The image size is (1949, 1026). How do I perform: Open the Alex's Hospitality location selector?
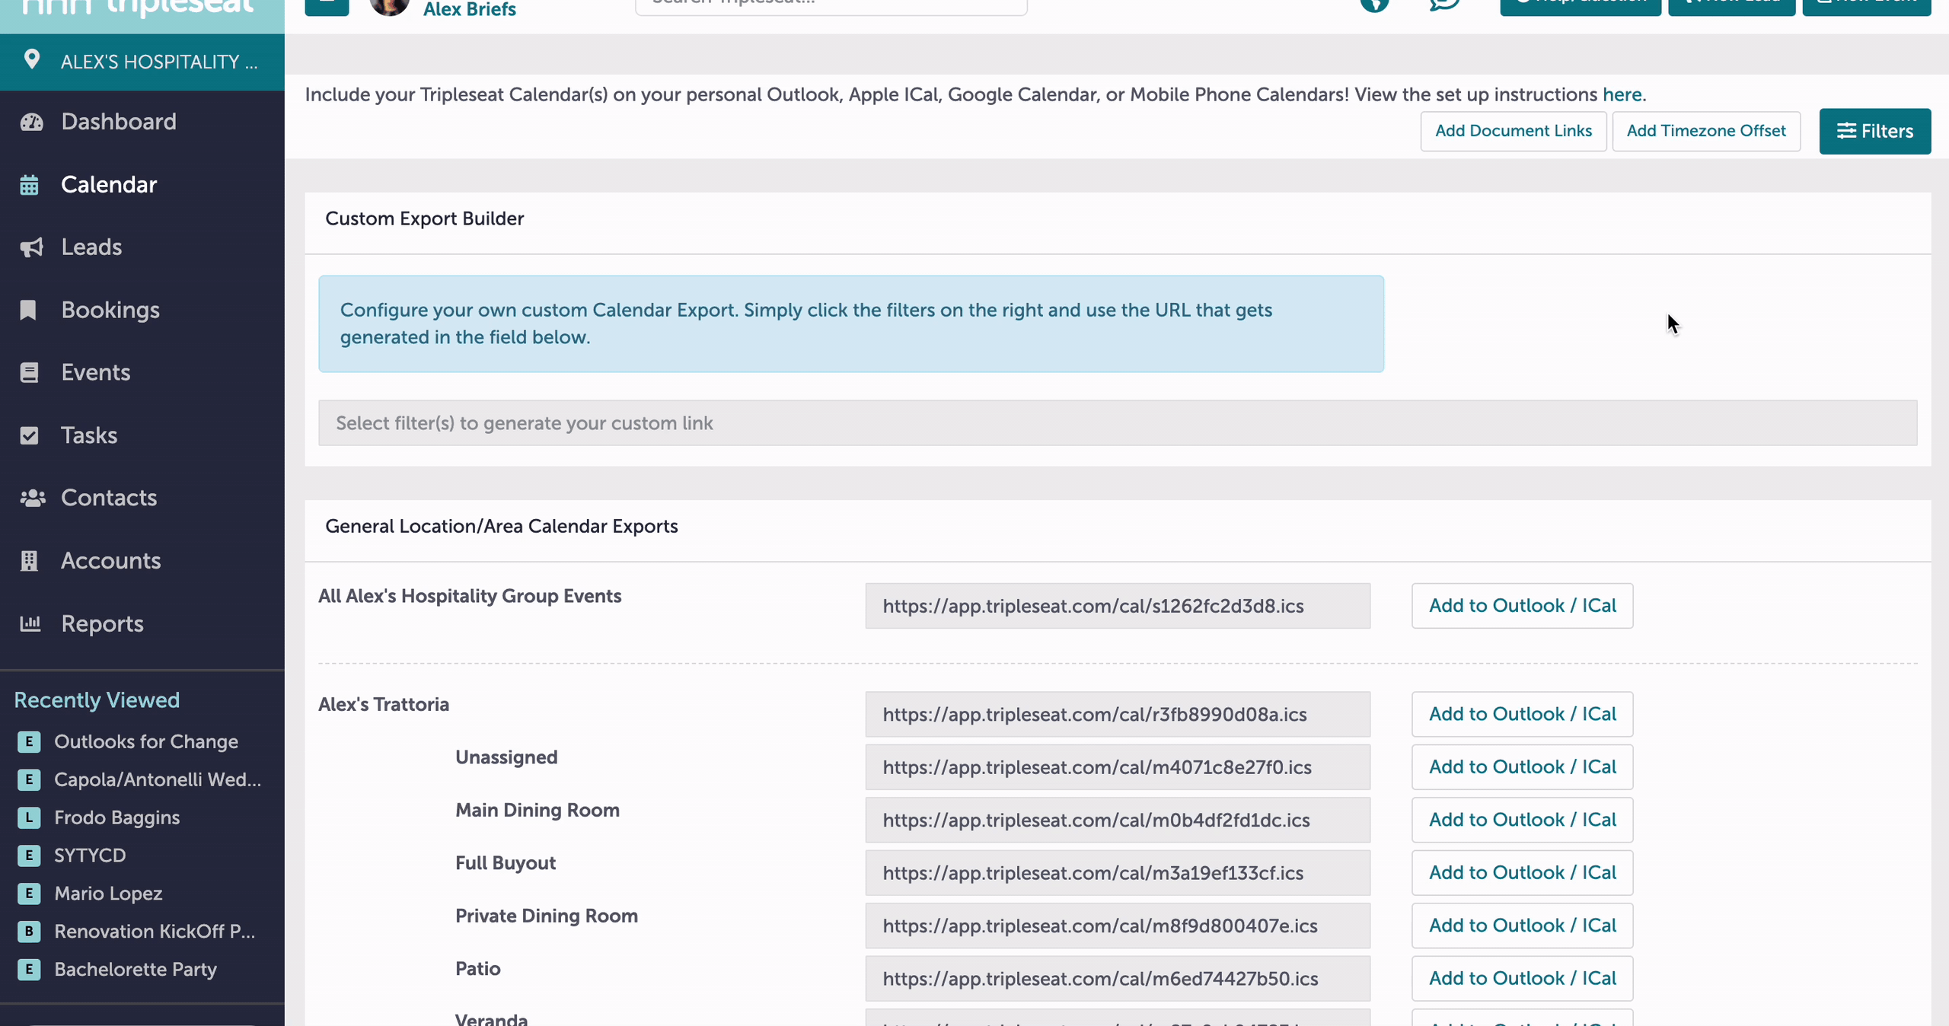tap(142, 62)
